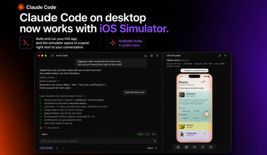This screenshot has width=267, height=155.
Task: Click the Tagging a plant should tell me message
Action: [111, 63]
